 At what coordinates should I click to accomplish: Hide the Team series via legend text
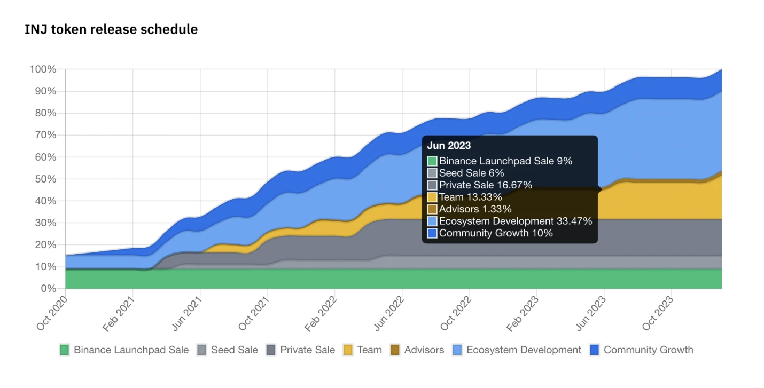[x=370, y=350]
